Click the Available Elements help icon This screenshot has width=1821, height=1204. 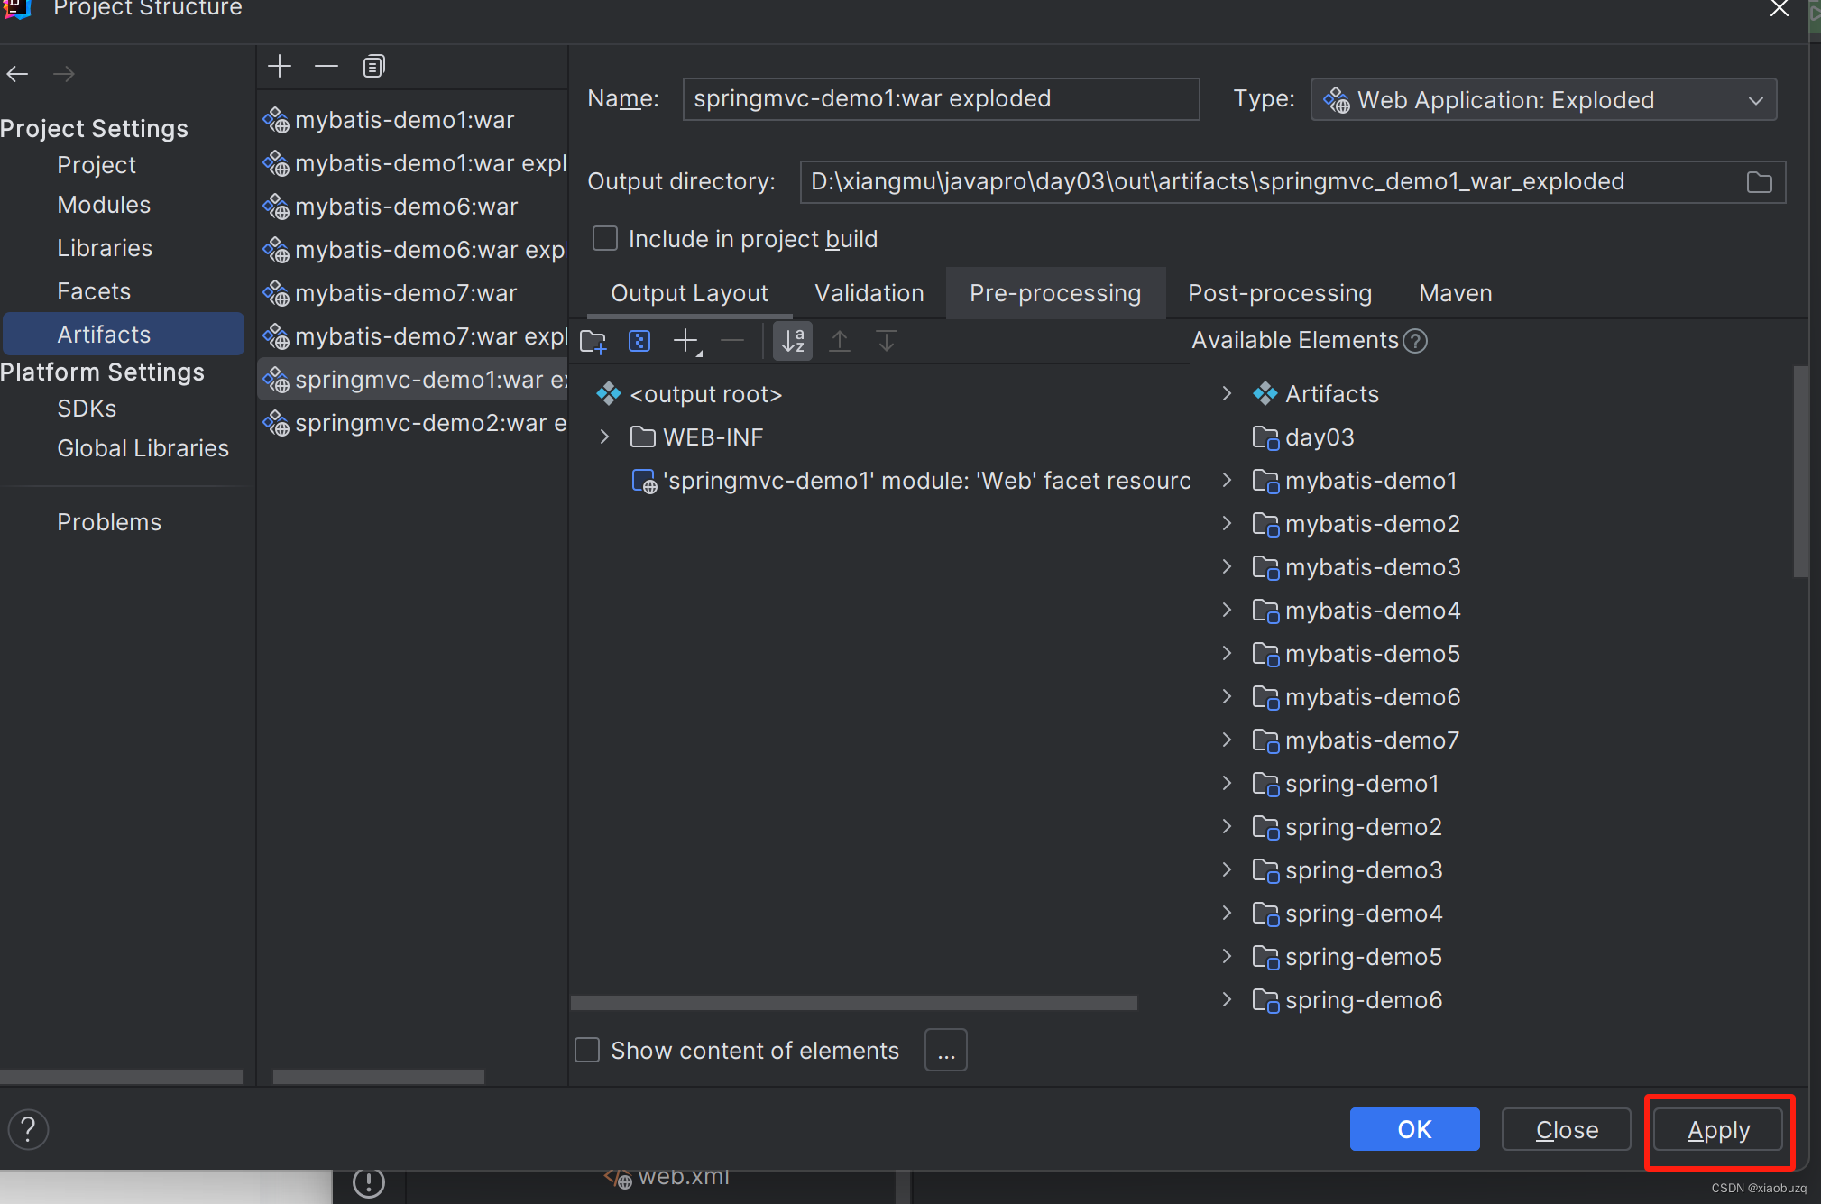tap(1416, 341)
